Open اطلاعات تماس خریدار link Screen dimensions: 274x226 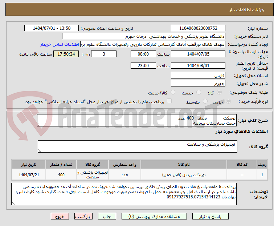60,44
